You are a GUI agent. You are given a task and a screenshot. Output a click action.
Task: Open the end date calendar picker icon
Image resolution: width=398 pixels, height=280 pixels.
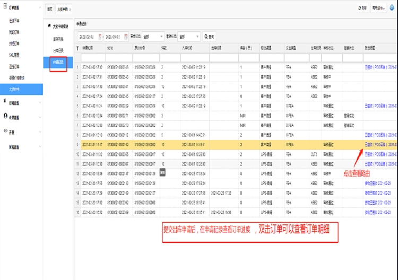point(126,37)
